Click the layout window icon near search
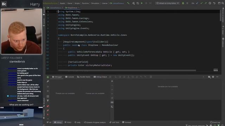 [219, 3]
